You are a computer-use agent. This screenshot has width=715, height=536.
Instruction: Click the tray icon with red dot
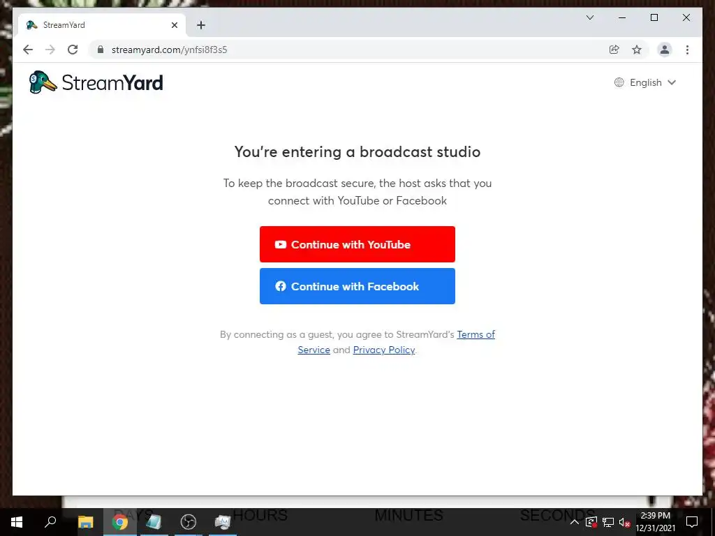pyautogui.click(x=591, y=522)
